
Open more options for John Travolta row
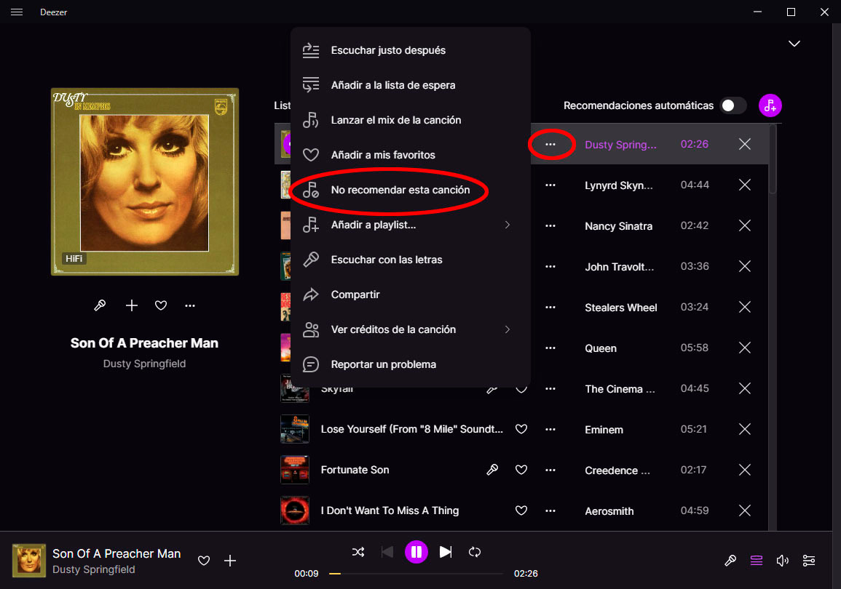[x=550, y=266]
